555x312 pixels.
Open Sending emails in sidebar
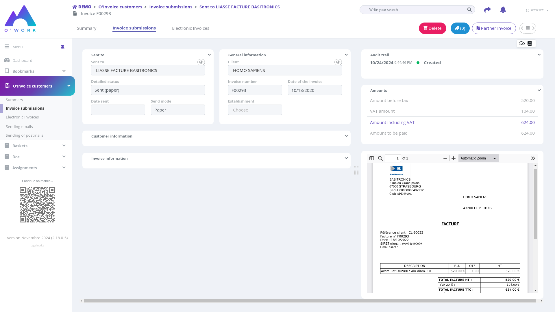pos(19,127)
